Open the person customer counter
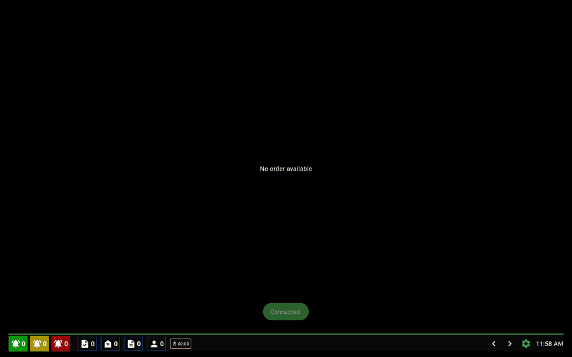Viewport: 572px width, 357px height. tap(156, 344)
